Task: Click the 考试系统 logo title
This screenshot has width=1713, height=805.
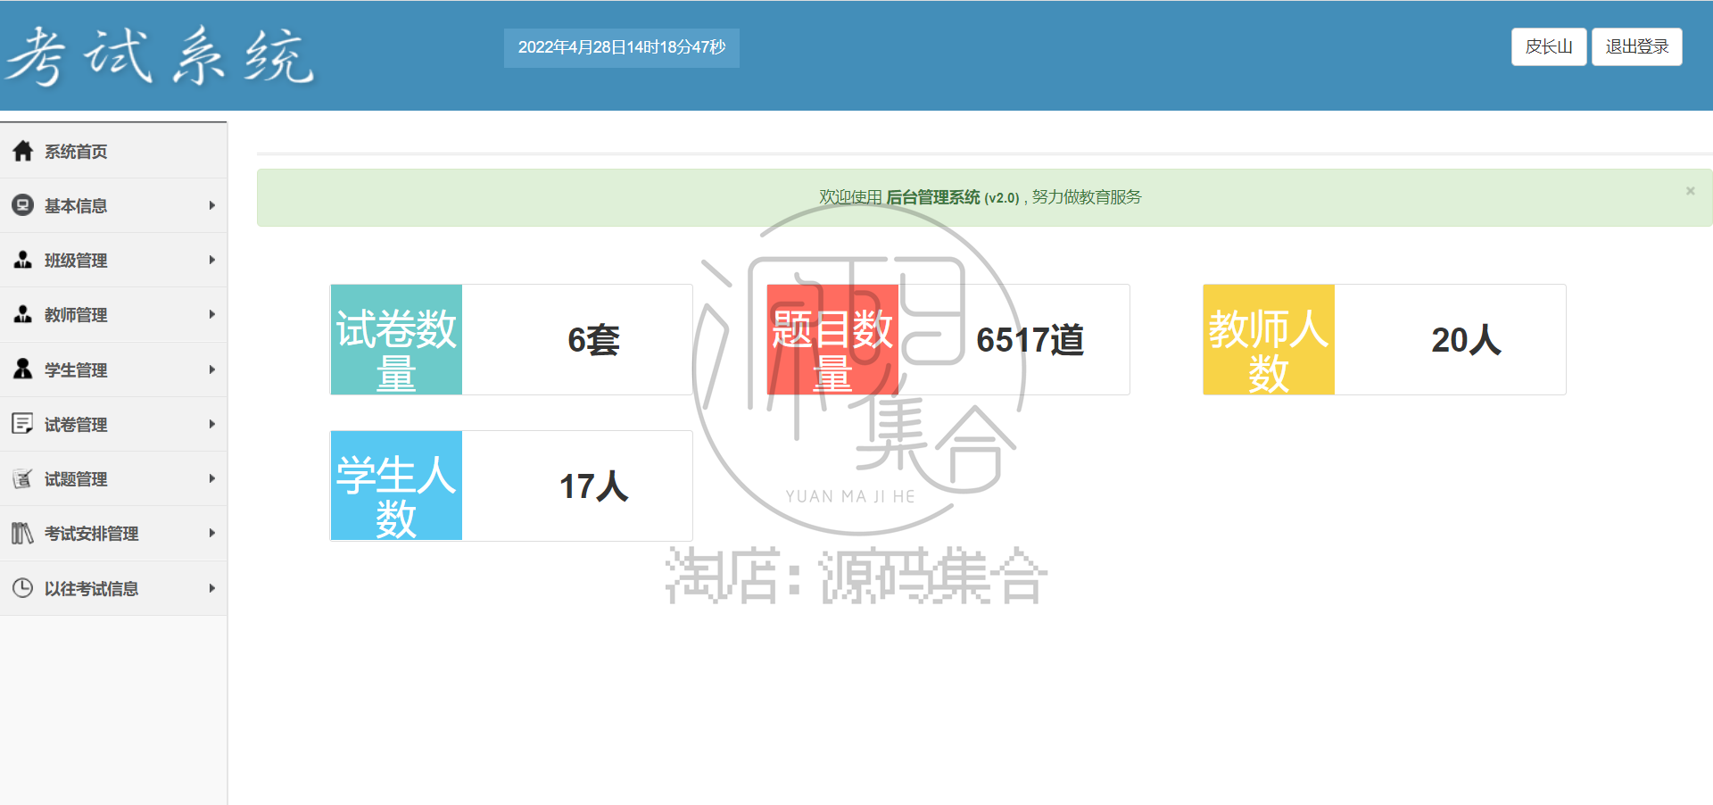Action: click(161, 56)
